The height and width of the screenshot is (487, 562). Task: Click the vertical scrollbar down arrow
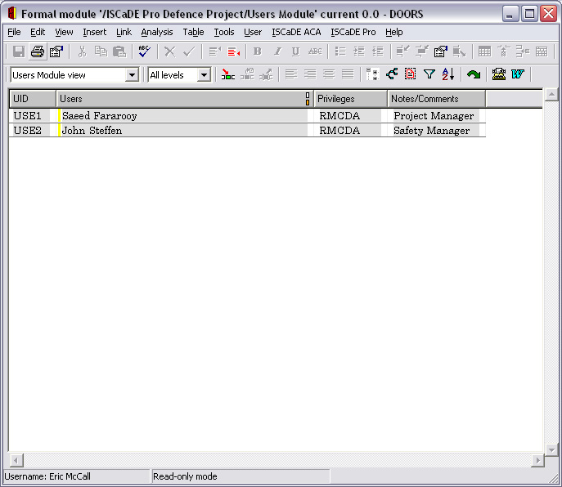click(551, 449)
